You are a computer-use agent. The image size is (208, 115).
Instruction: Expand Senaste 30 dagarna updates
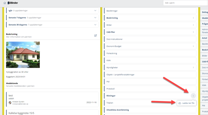tap(52, 25)
